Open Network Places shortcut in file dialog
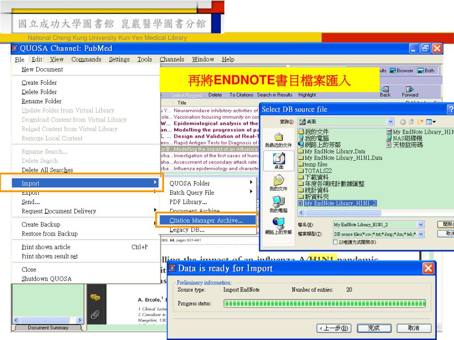The height and width of the screenshot is (340, 454). 278,226
